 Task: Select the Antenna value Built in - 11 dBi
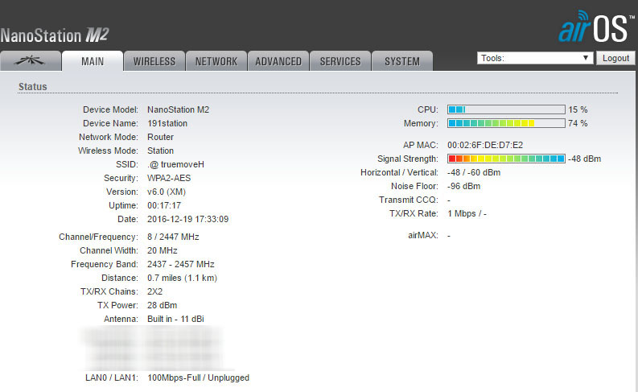point(175,319)
